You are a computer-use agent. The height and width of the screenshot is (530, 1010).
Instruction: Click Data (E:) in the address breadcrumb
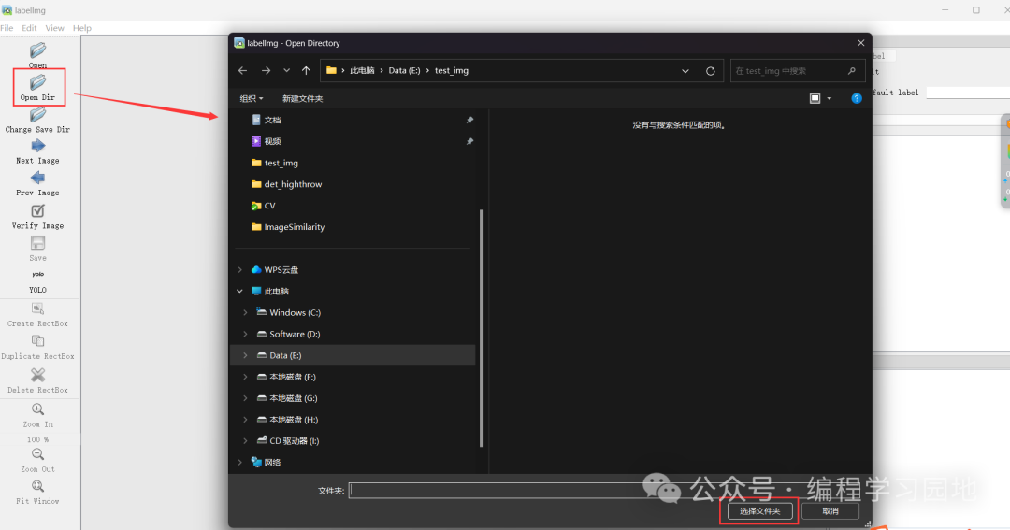pyautogui.click(x=405, y=70)
